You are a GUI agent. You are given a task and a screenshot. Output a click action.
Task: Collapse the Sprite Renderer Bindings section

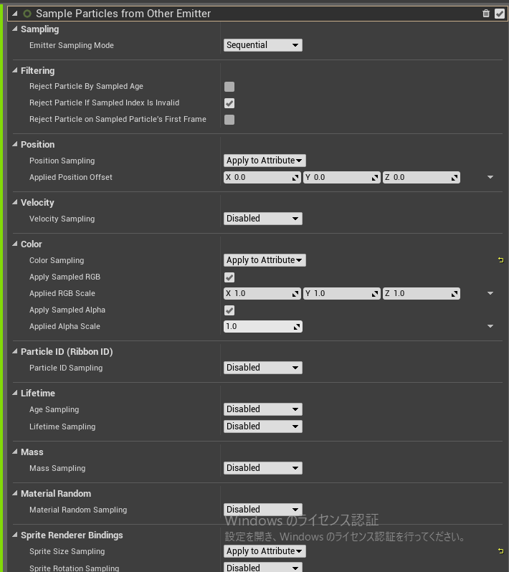tap(14, 535)
